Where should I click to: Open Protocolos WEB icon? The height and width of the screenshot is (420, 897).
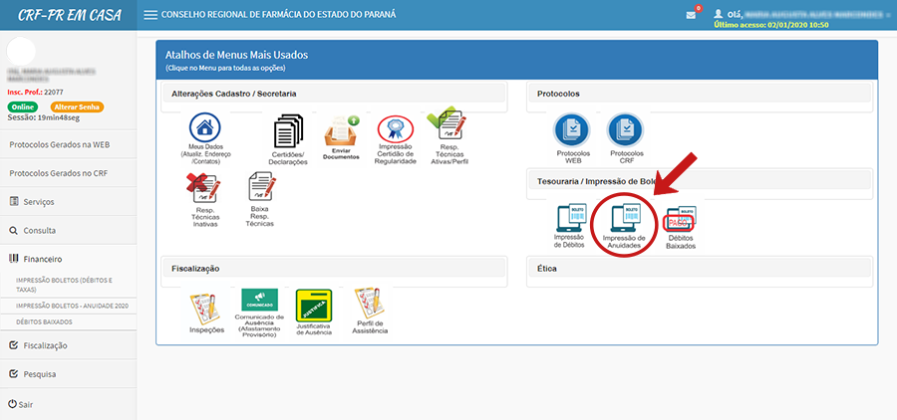tap(573, 130)
